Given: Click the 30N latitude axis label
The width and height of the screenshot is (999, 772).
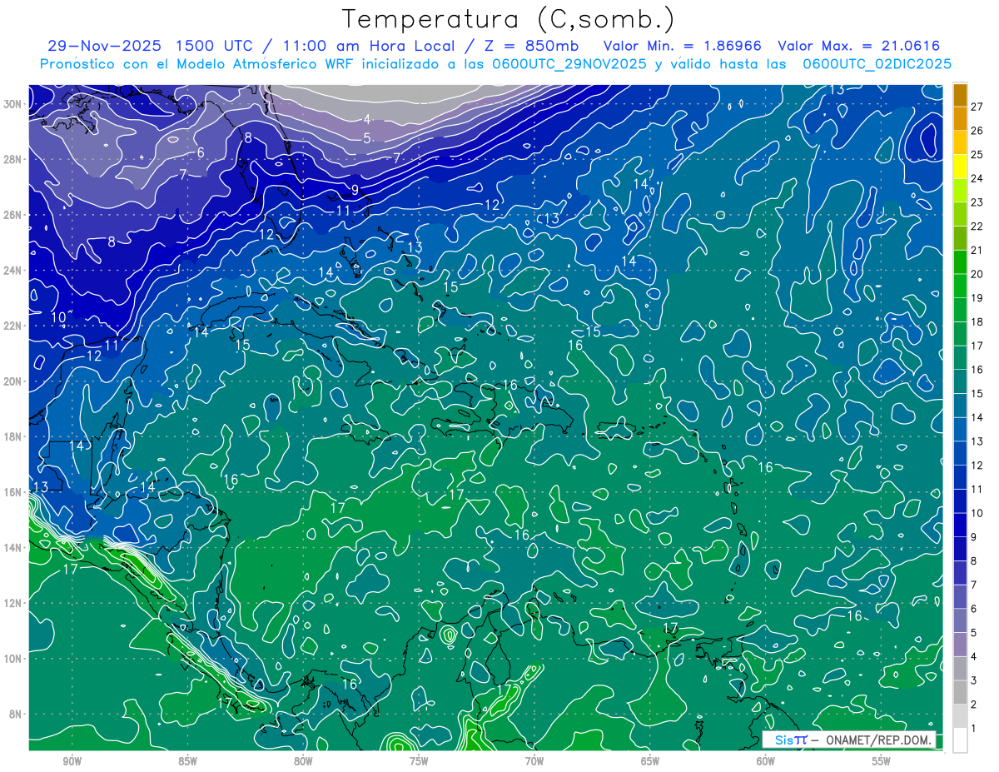Looking at the screenshot, I should click(x=12, y=104).
